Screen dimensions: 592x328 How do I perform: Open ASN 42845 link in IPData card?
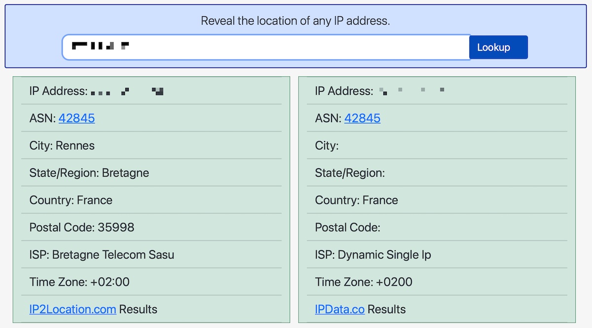click(x=362, y=118)
